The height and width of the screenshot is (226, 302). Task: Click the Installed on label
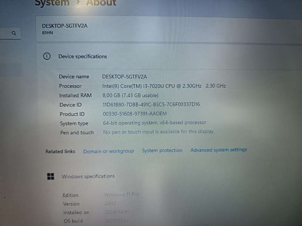[76, 212]
